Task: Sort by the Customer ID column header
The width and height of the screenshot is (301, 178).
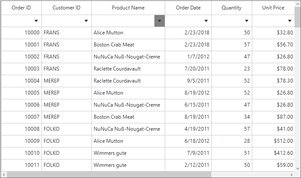Action: click(66, 8)
